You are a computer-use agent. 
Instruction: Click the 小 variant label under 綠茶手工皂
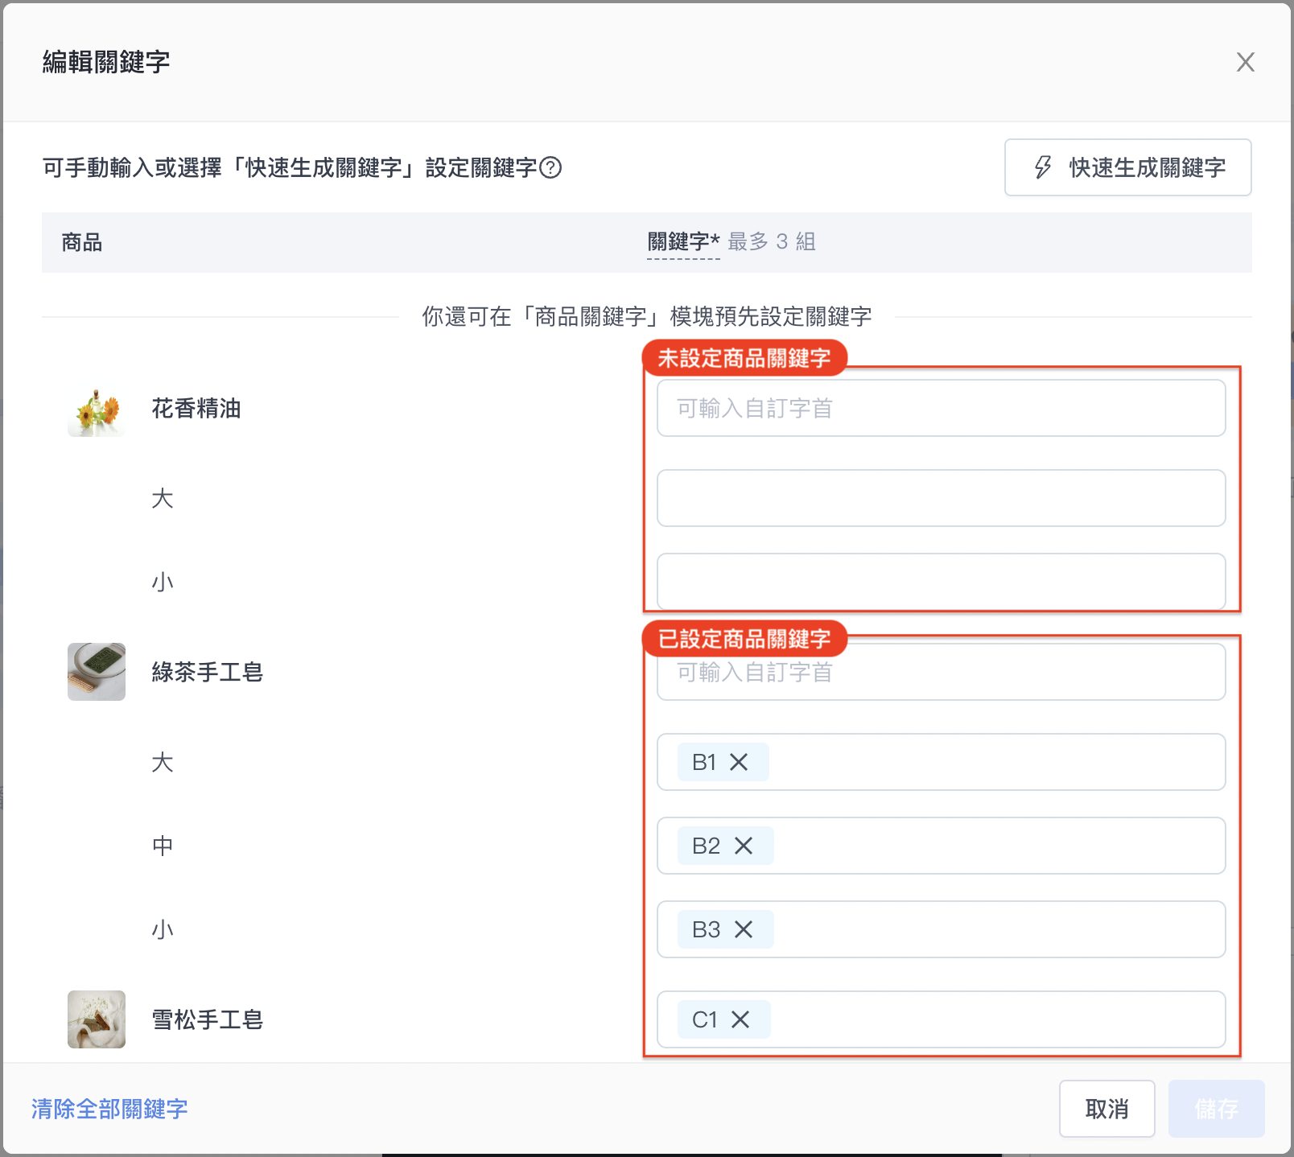tap(163, 929)
